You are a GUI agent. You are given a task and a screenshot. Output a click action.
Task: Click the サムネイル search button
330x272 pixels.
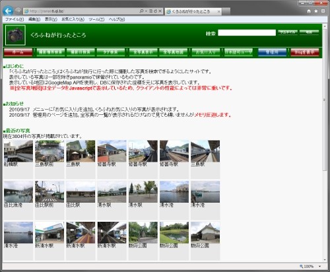click(288, 32)
